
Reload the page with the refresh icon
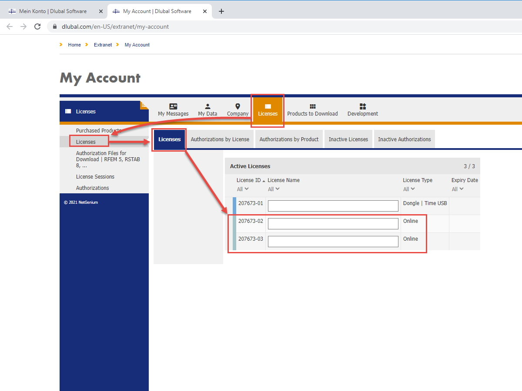(x=37, y=26)
